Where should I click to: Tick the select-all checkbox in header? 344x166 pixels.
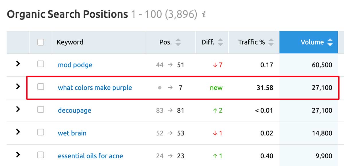(41, 42)
